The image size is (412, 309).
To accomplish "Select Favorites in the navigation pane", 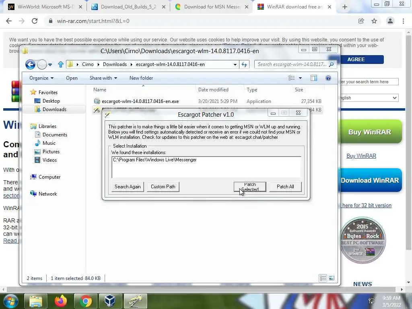I will click(44, 93).
